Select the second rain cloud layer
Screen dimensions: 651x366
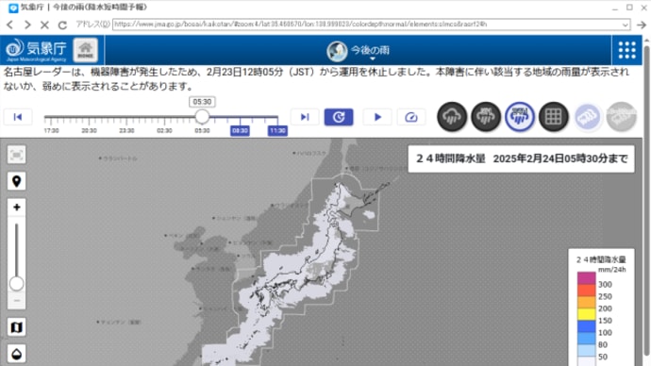(486, 117)
